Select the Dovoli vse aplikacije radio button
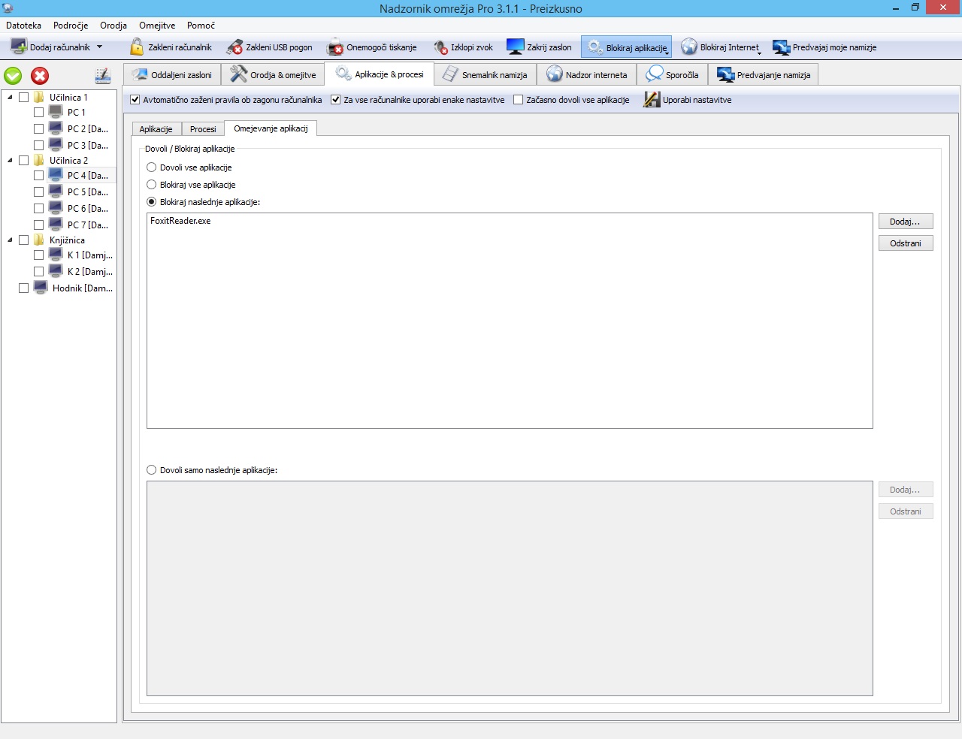Screen dimensions: 962x739 152,167
